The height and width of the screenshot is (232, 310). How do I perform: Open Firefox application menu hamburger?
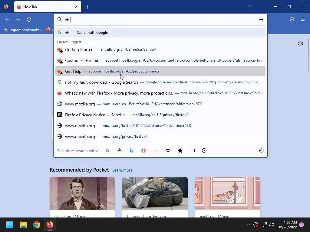click(x=303, y=19)
